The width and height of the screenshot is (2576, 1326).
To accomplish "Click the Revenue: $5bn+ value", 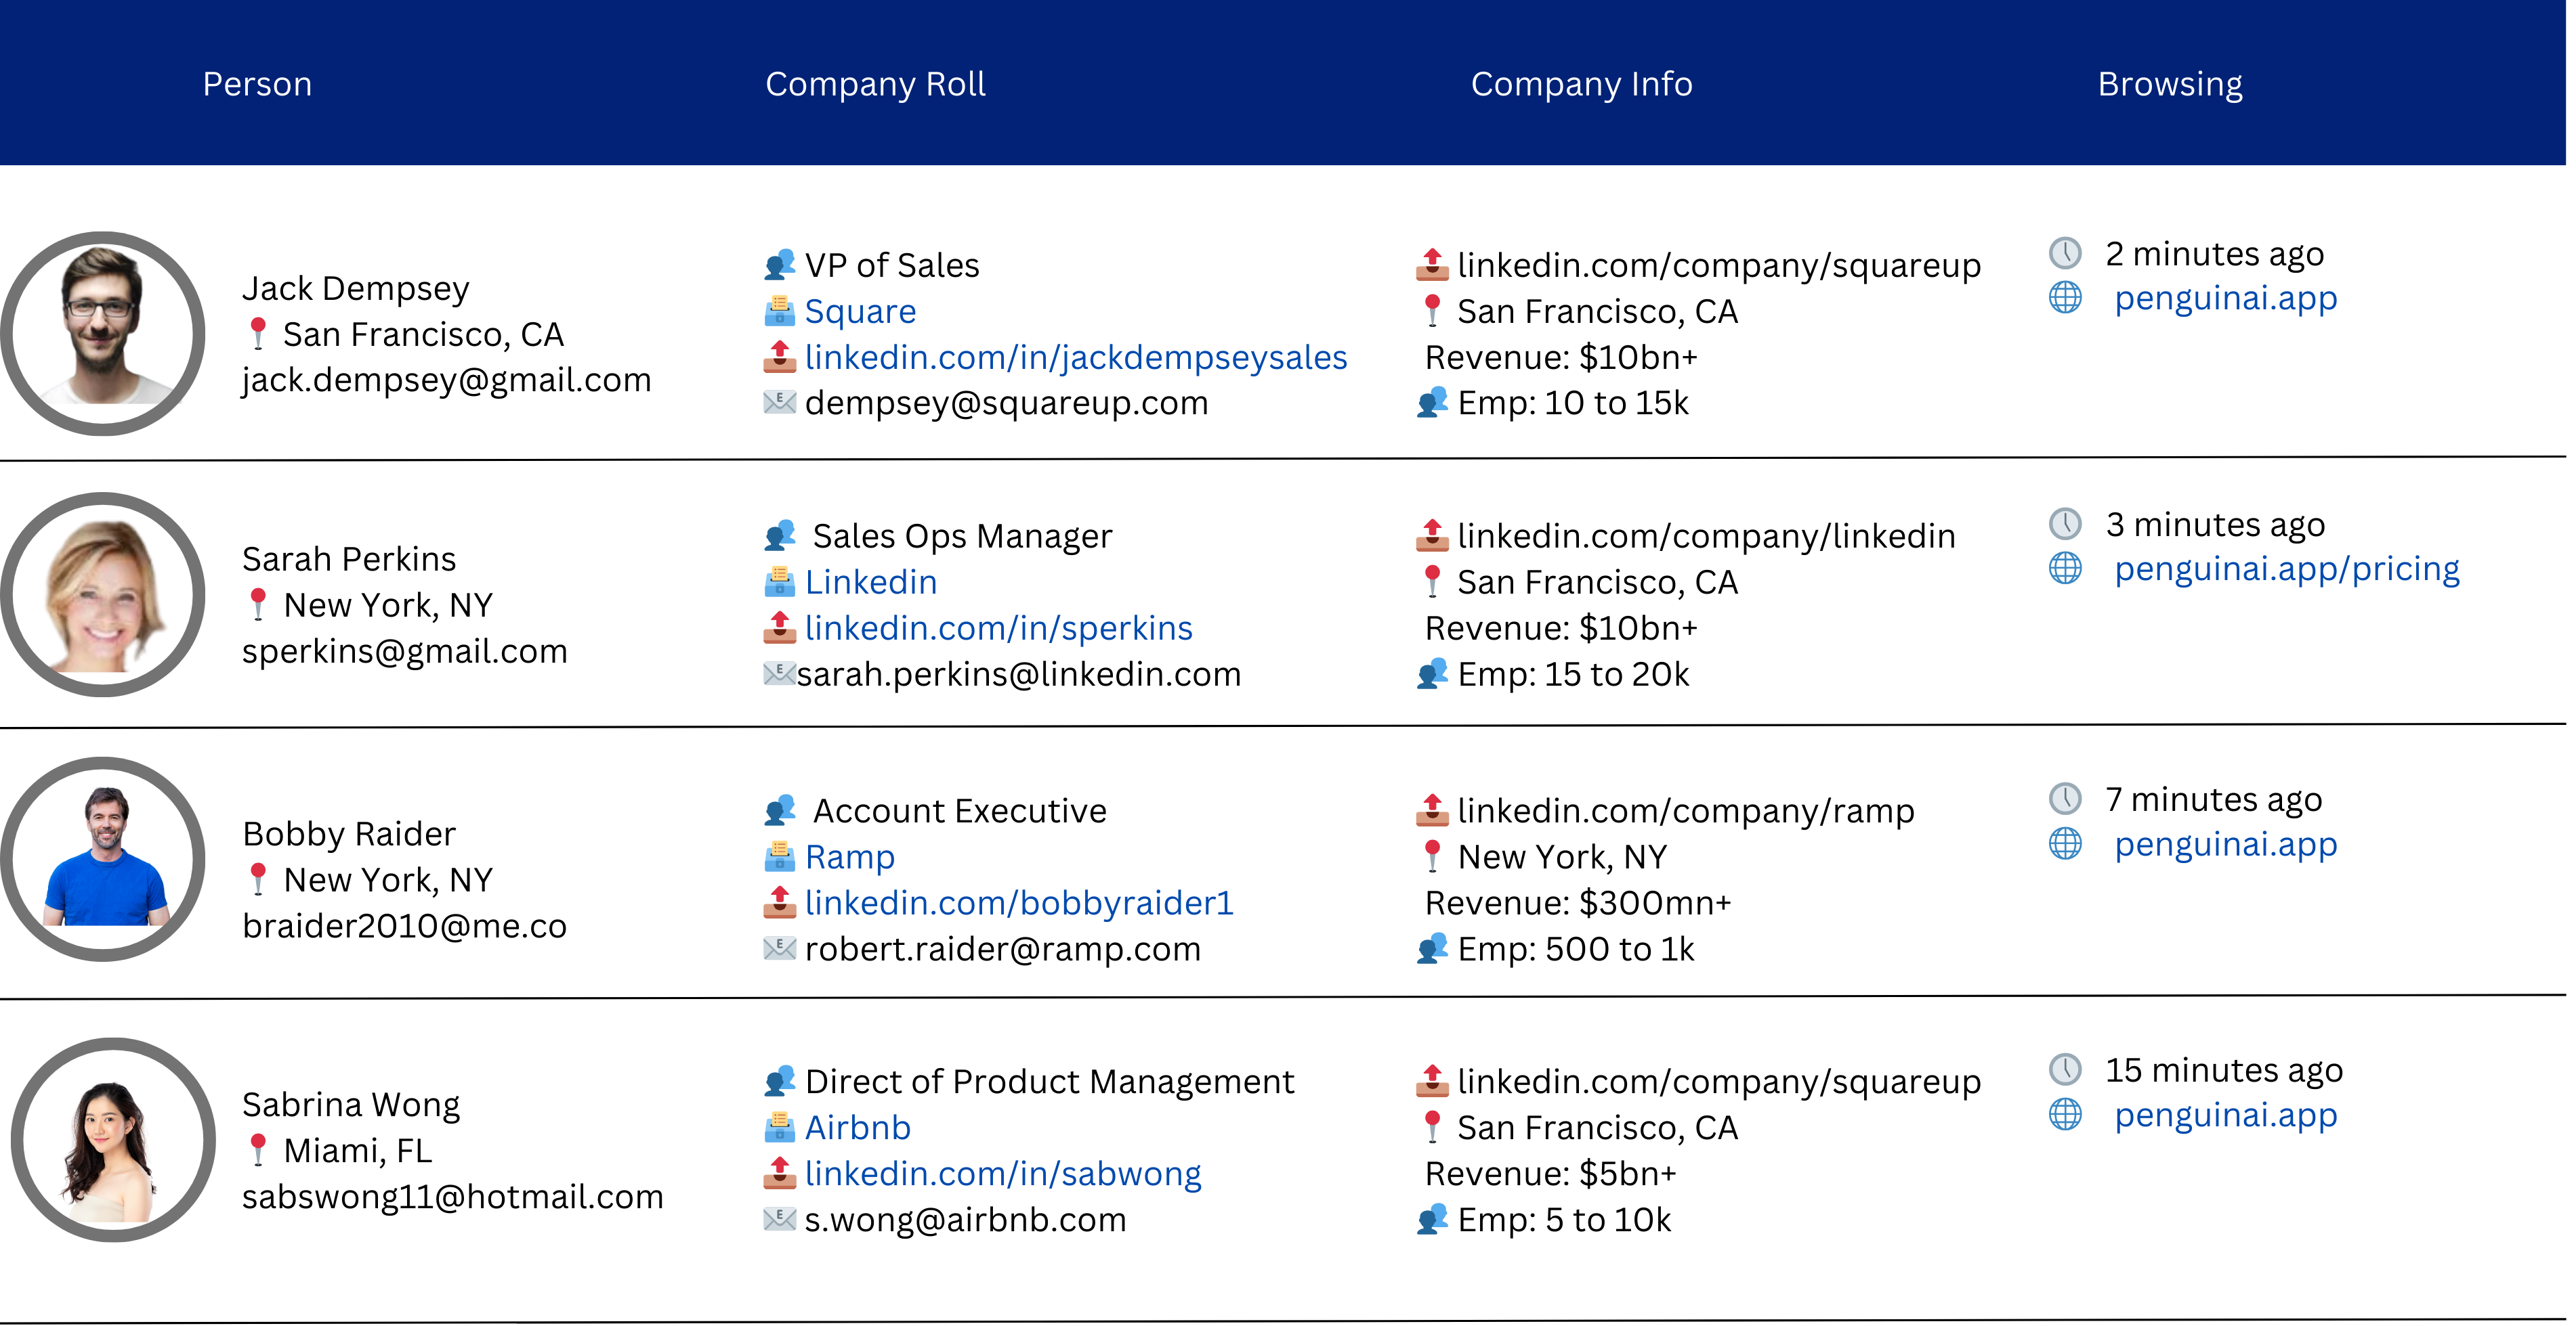I will pyautogui.click(x=1550, y=1174).
